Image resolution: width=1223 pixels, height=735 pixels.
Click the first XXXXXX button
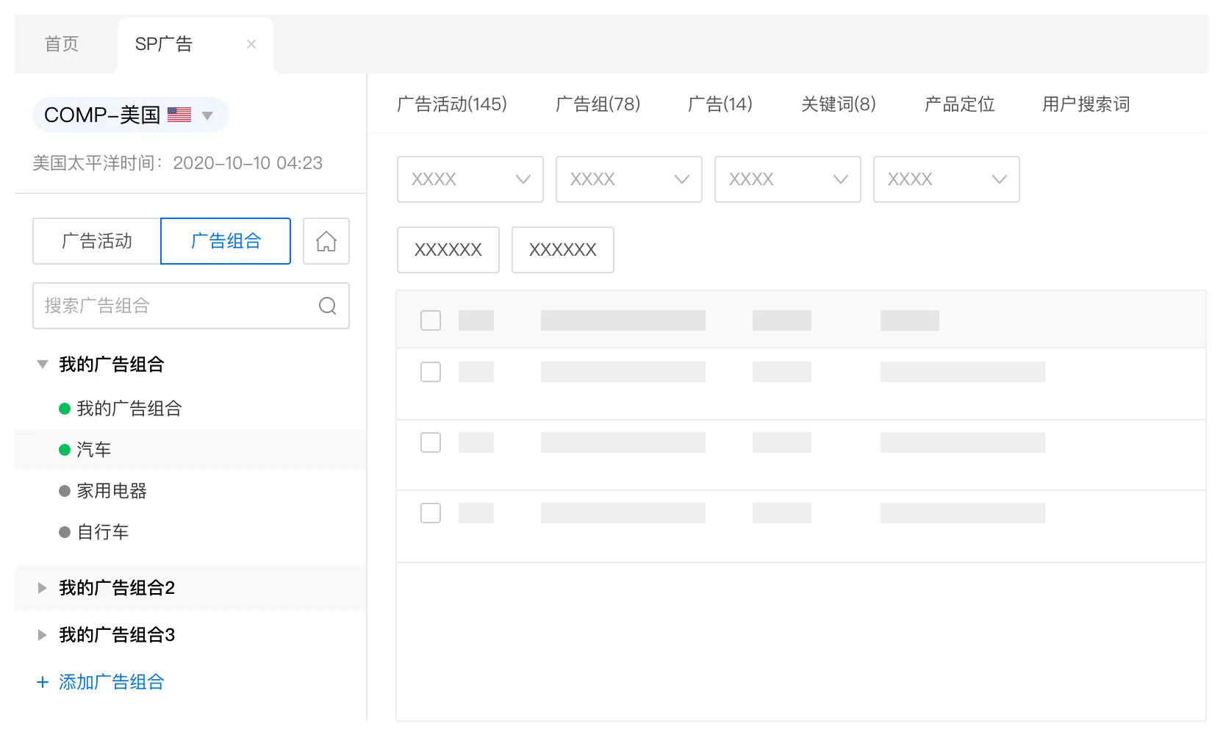pyautogui.click(x=448, y=250)
